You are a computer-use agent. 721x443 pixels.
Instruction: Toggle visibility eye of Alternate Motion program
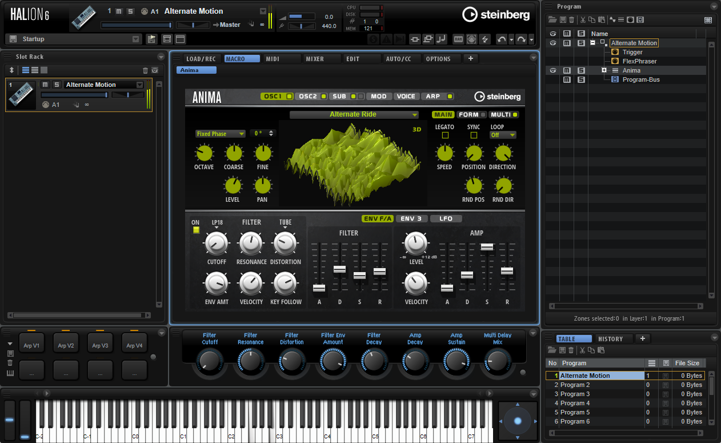pos(552,43)
